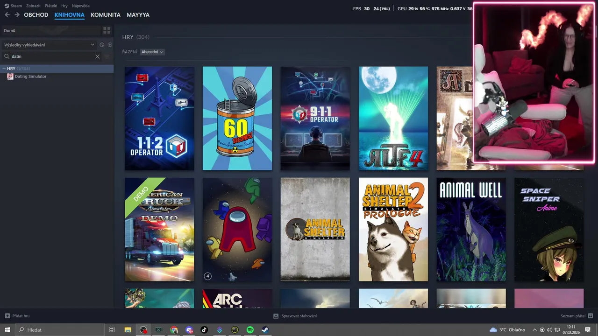This screenshot has width=598, height=336.
Task: Open the Animal Shelter 2 Prologue cover
Action: coord(393,230)
